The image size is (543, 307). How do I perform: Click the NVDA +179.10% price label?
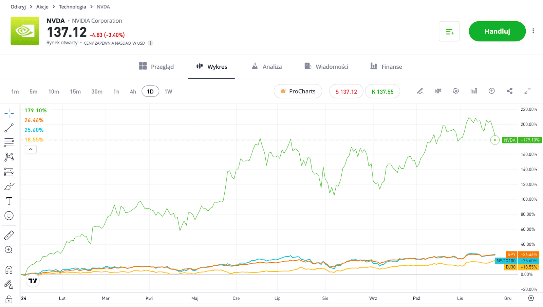tap(522, 140)
